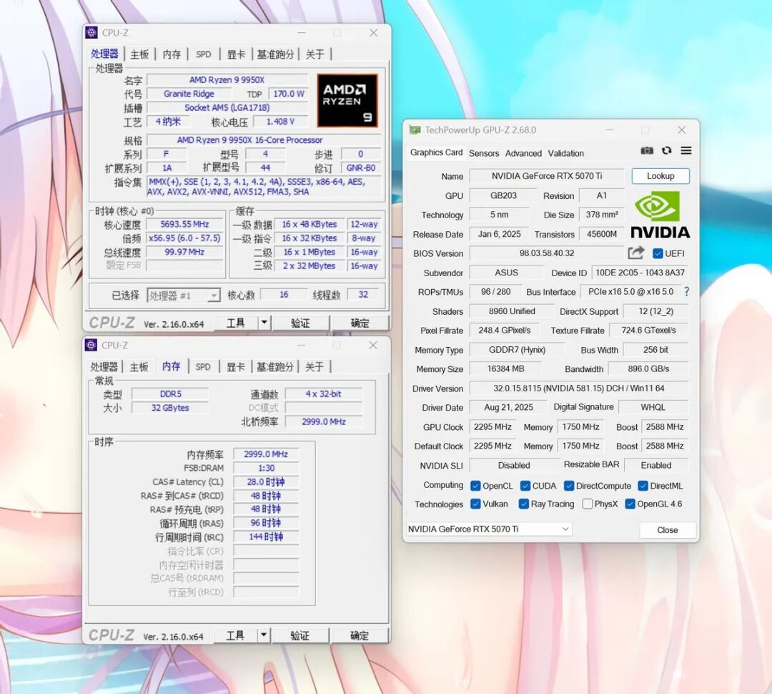Open 显卡 tab in top CPU-Z window

pos(236,54)
